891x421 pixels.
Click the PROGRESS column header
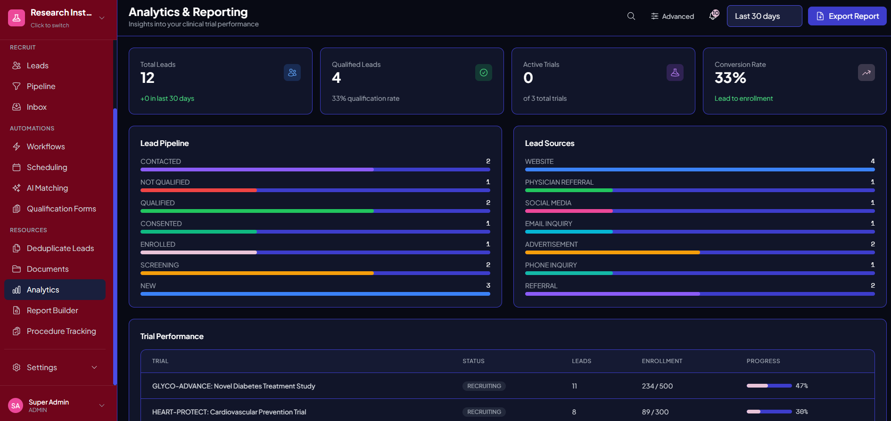(x=763, y=361)
